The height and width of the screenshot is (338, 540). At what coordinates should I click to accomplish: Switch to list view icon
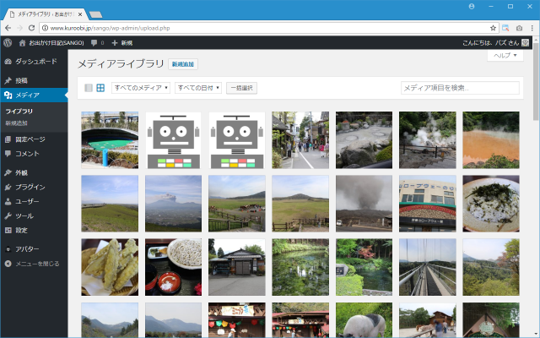[x=88, y=88]
